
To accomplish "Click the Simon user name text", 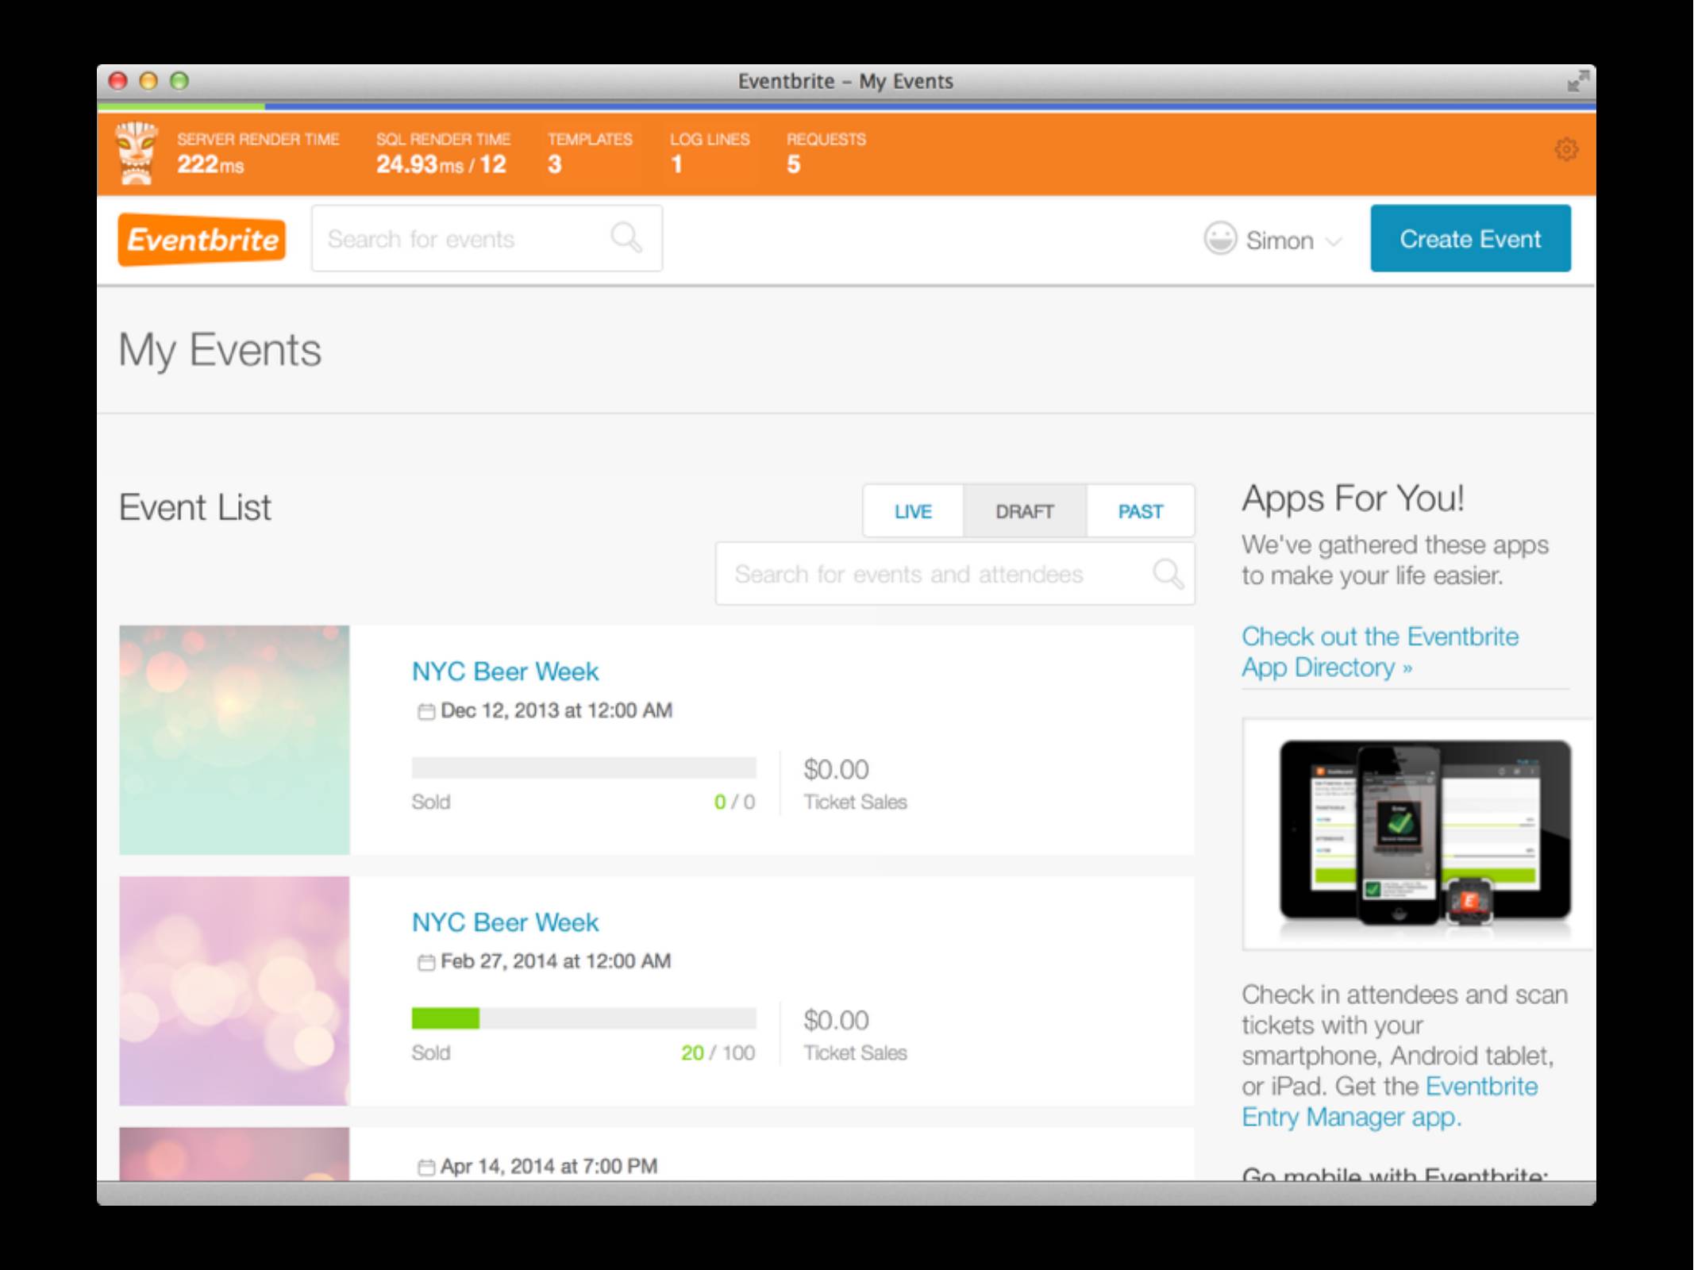I will 1280,241.
